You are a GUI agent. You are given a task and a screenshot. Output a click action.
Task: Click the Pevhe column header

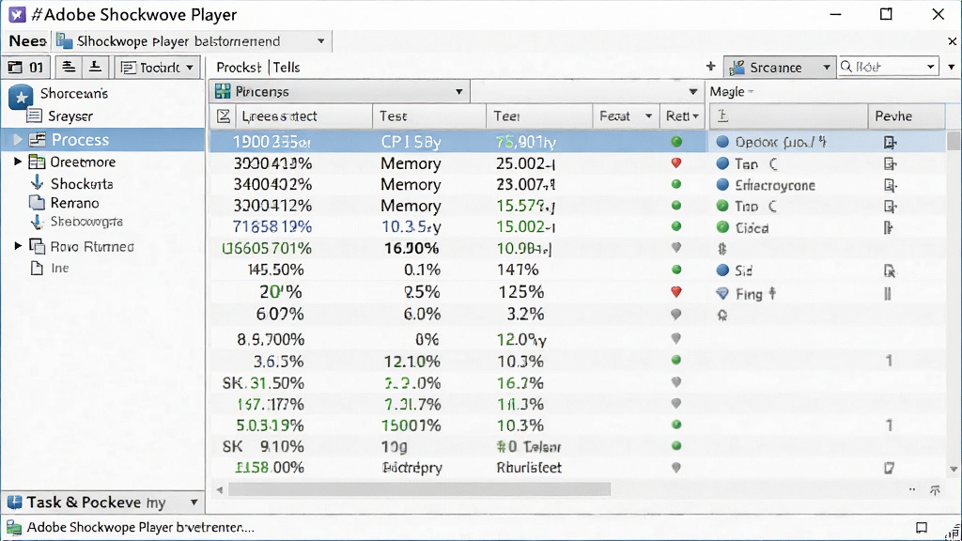[x=907, y=116]
